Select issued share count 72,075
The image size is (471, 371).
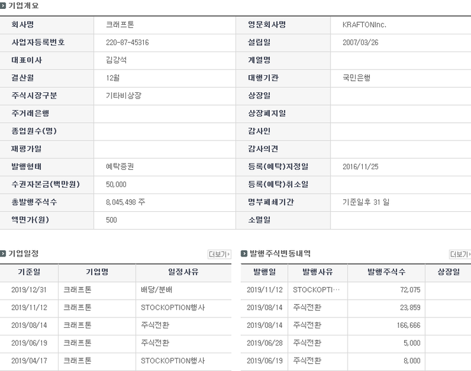pyautogui.click(x=410, y=290)
